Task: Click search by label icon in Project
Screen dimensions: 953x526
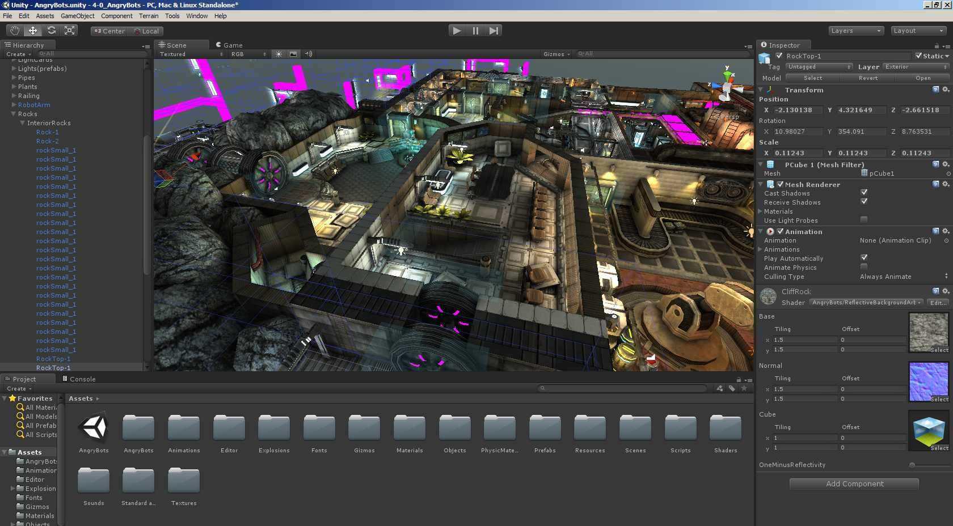Action: coord(732,388)
